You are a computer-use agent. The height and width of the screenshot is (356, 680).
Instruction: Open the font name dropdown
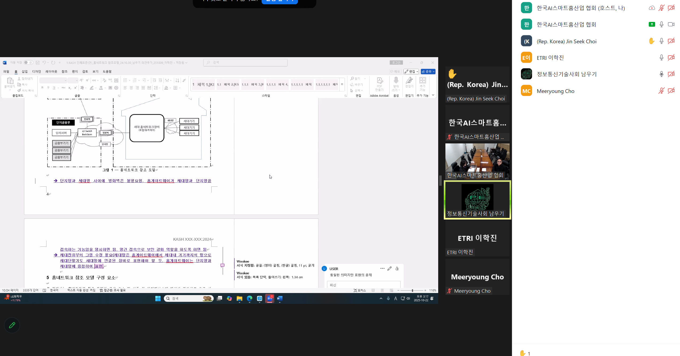[65, 80]
